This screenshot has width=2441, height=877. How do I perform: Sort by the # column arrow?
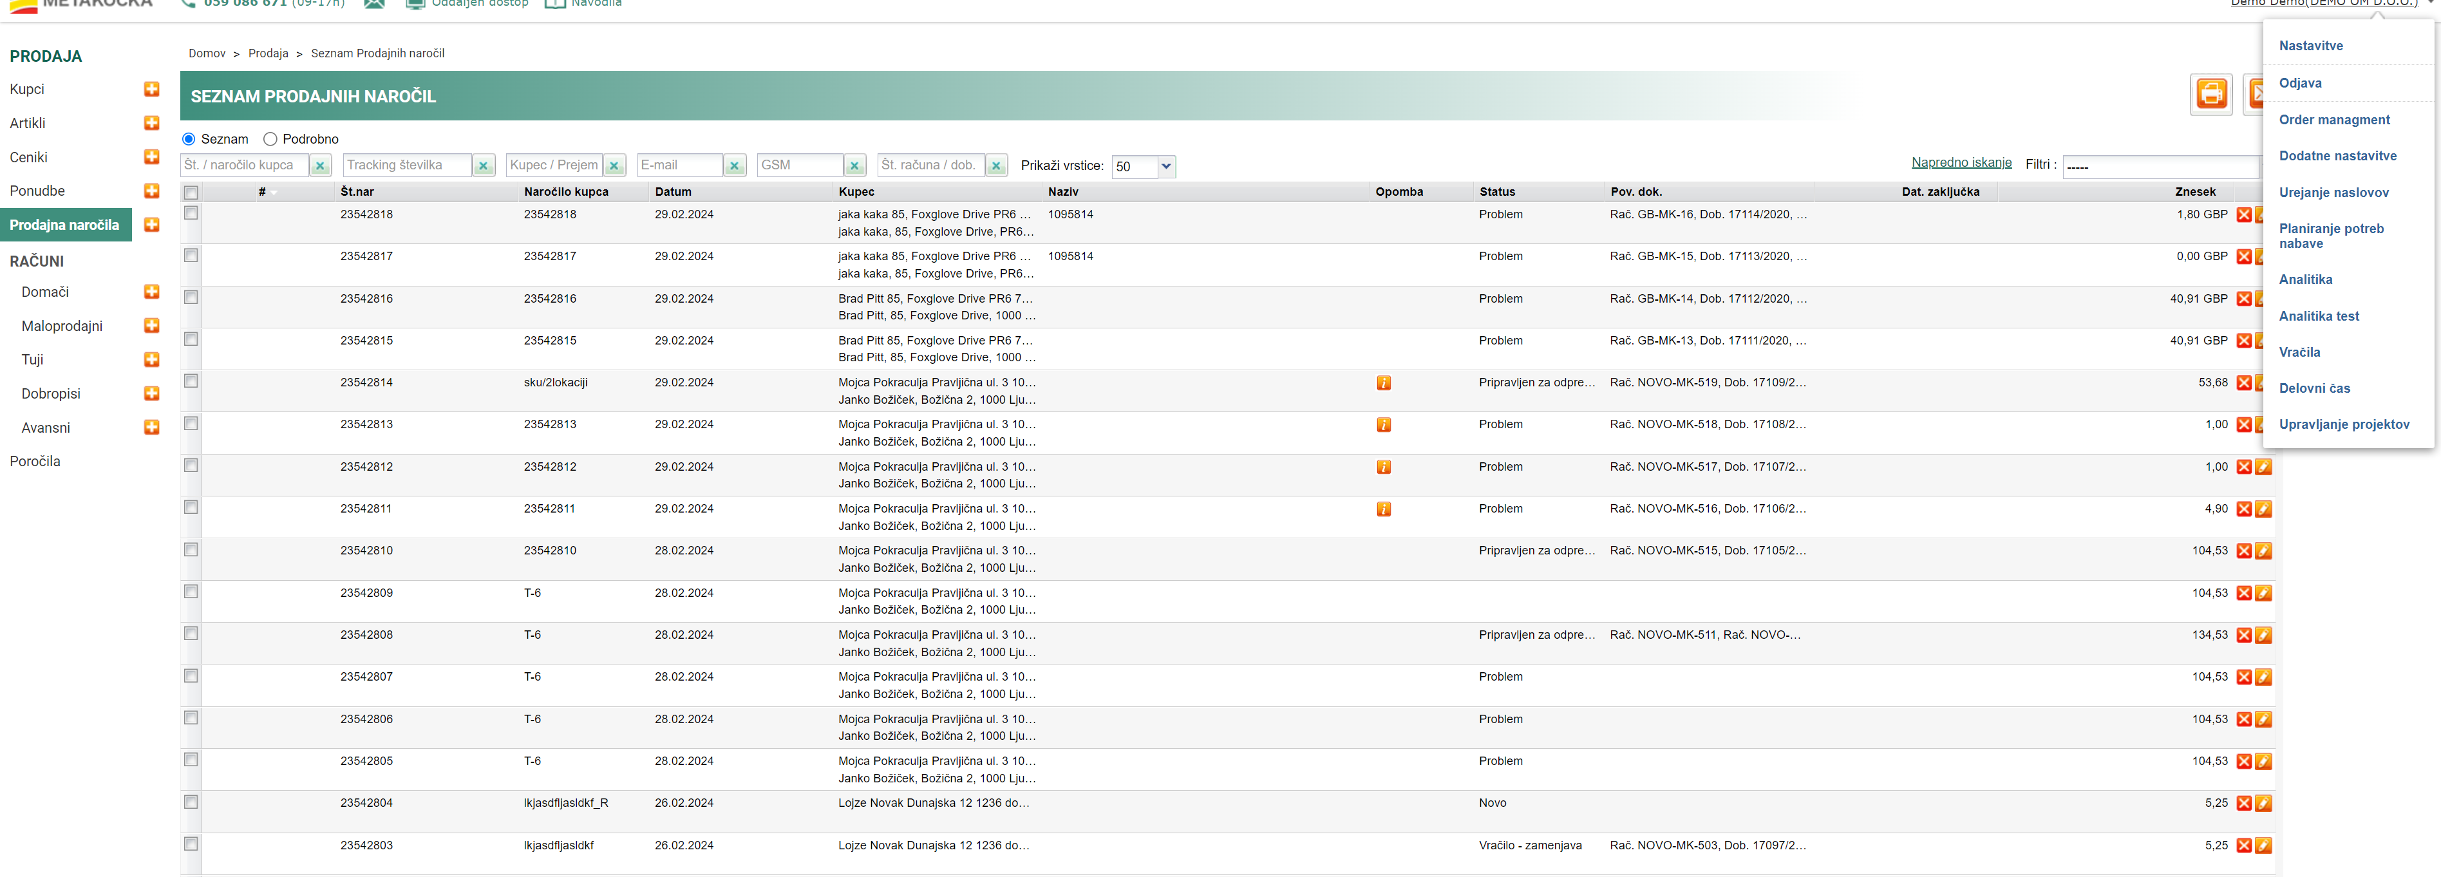pyautogui.click(x=274, y=193)
